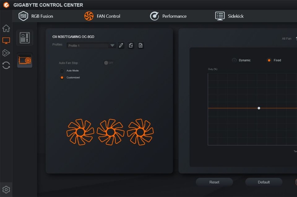
Task: Select the Fixed fan mode
Action: click(269, 60)
